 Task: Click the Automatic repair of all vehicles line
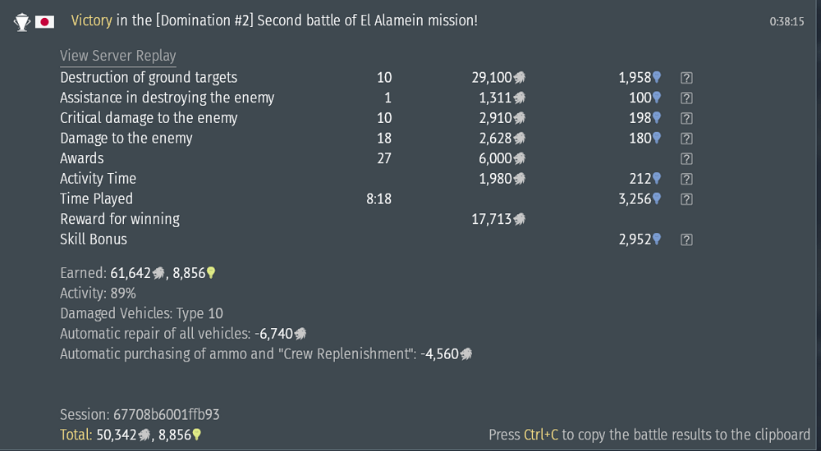click(183, 334)
